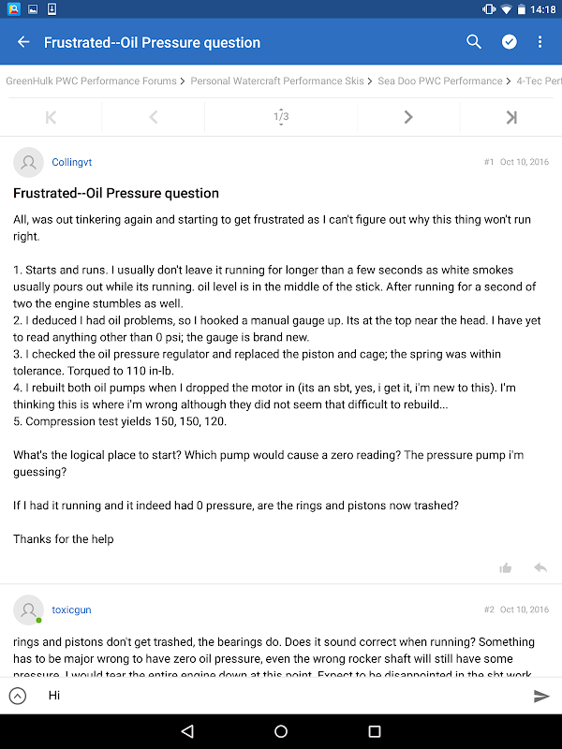Open GreenHulk PWC Performance Forums breadcrumb
562x749 pixels.
point(91,81)
